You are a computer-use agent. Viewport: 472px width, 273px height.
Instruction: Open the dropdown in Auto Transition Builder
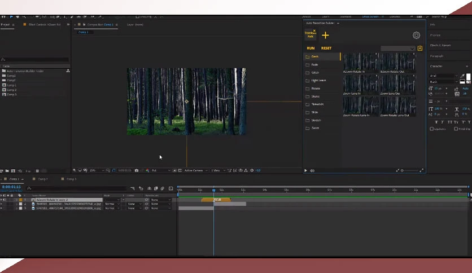(397, 49)
